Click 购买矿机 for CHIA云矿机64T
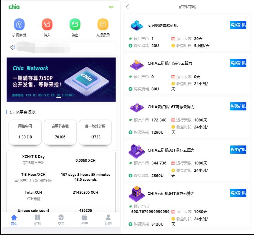 coord(238,193)
